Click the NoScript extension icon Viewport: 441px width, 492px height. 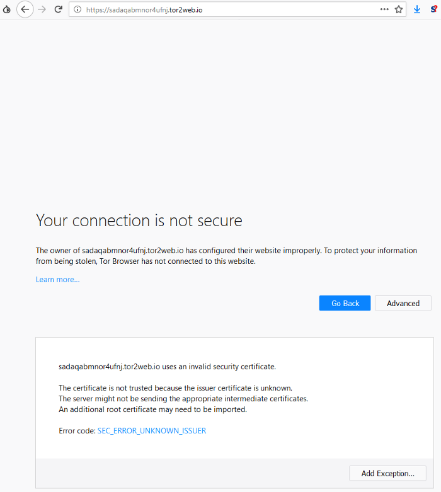(433, 9)
